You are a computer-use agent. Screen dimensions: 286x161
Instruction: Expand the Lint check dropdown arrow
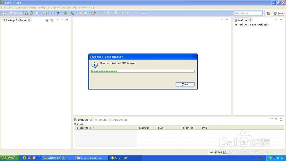click(41, 13)
